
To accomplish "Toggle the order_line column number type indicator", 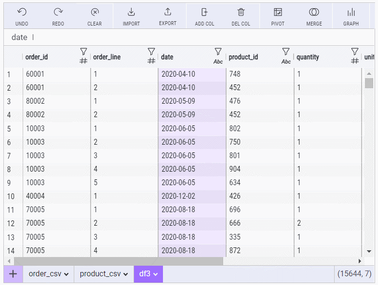I will click(151, 61).
